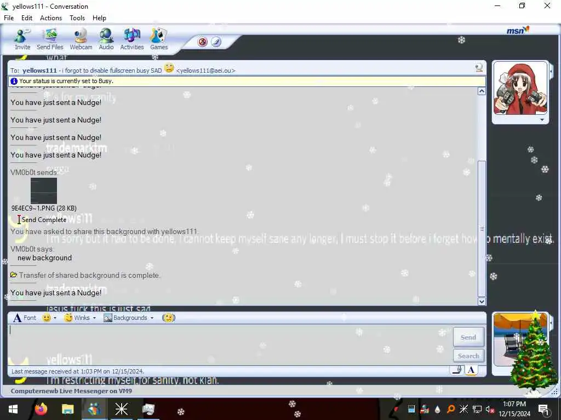Switch to text typing mode
The image size is (561, 420).
coord(471,370)
